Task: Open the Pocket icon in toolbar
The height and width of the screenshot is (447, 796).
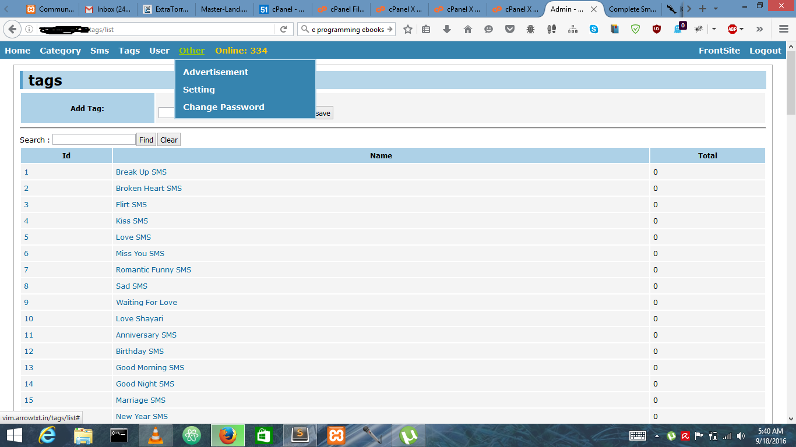Action: 510,29
